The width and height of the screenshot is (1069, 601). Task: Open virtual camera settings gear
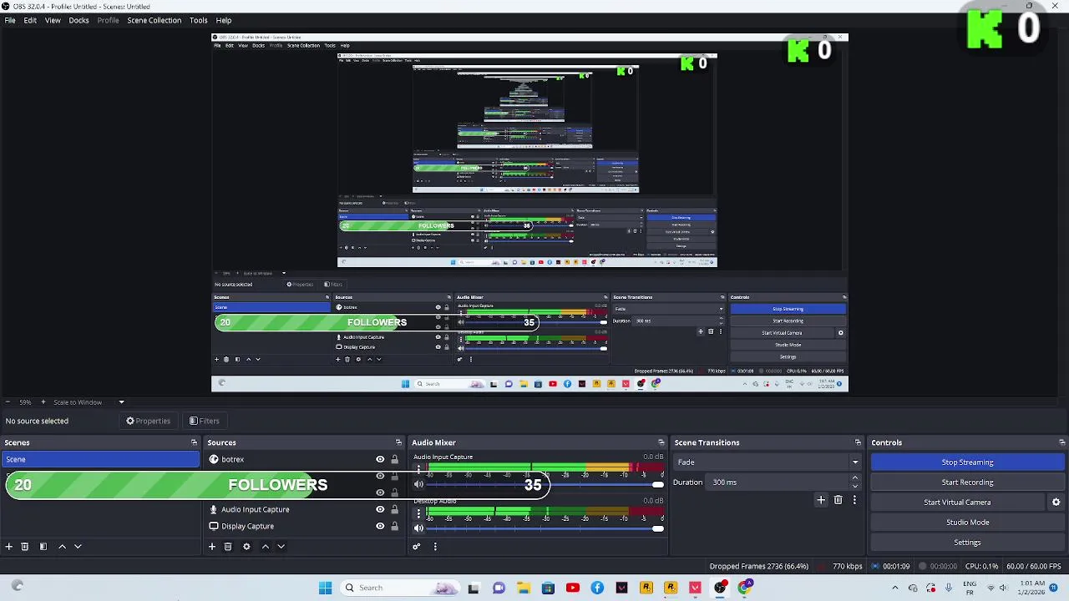pos(1056,503)
